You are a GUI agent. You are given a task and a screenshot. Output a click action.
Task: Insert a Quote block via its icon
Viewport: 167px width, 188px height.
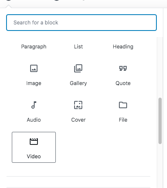(x=123, y=68)
